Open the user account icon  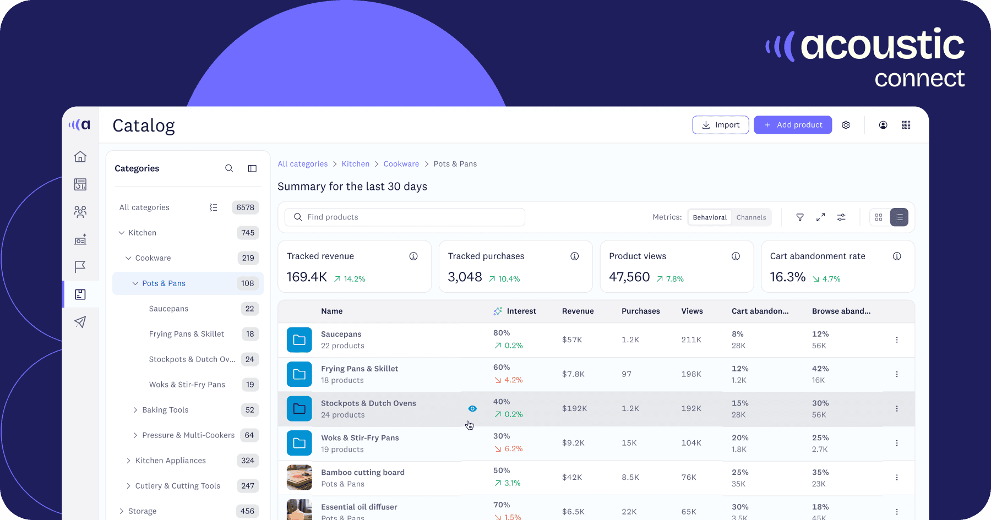pos(883,125)
